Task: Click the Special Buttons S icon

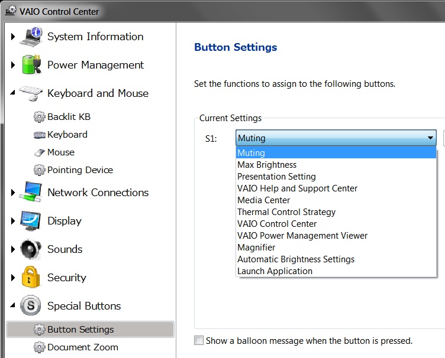Action: click(31, 305)
